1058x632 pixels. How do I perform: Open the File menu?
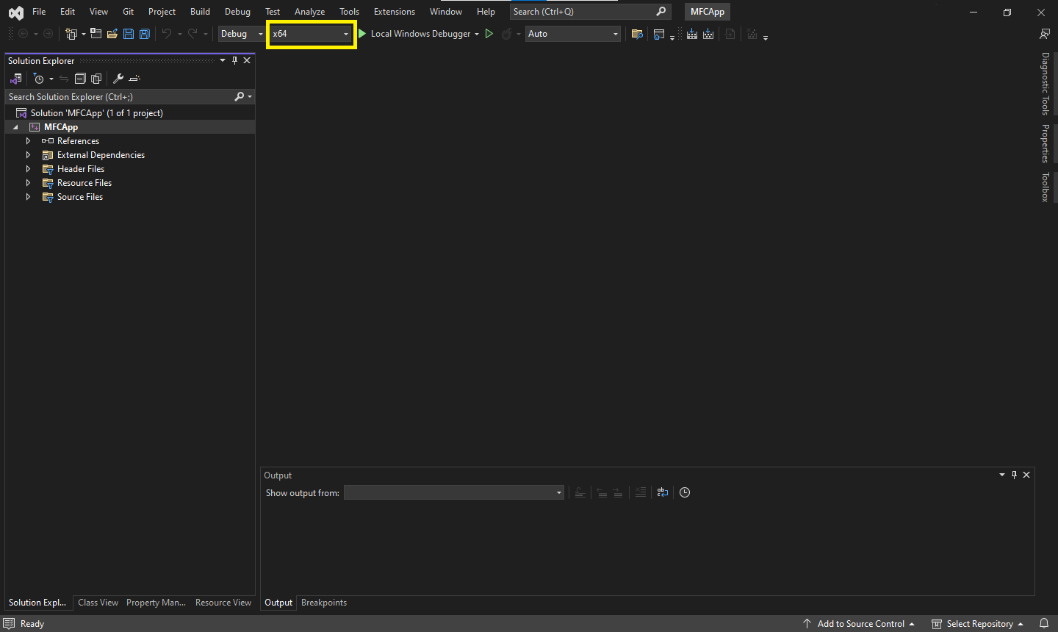[39, 12]
